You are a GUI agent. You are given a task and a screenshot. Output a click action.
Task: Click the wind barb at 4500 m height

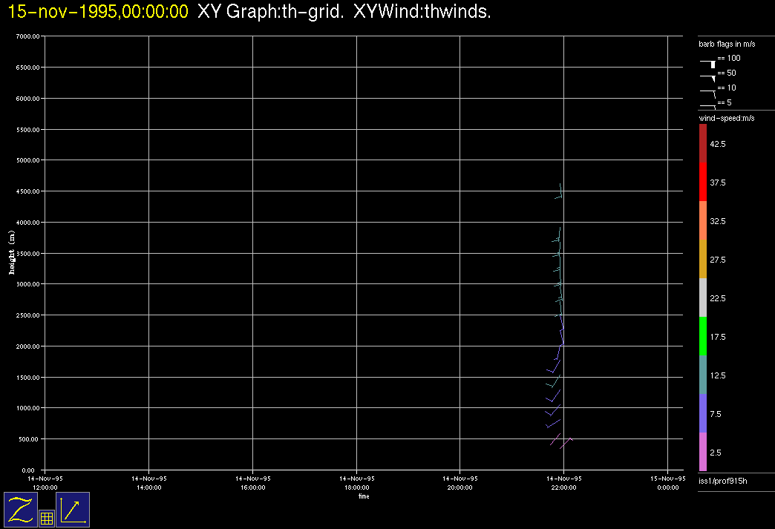(560, 193)
